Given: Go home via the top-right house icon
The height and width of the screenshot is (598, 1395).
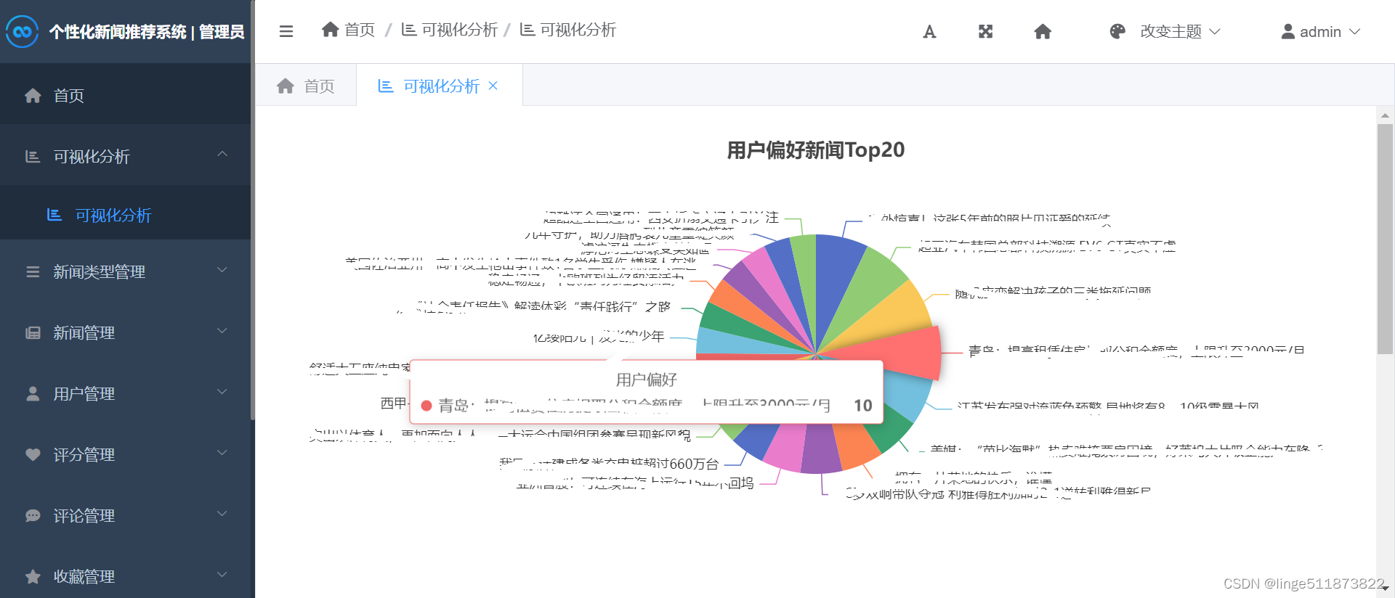Looking at the screenshot, I should pos(1043,31).
